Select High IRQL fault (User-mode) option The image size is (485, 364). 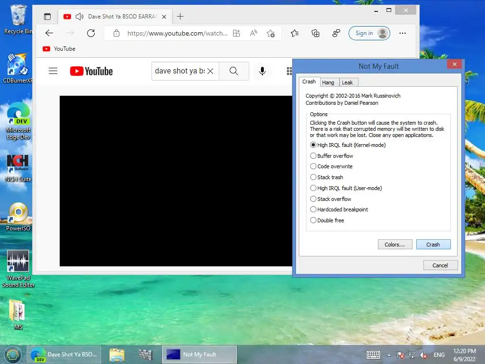pos(346,188)
